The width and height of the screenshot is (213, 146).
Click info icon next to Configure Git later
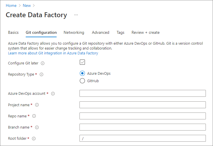tap(43, 63)
